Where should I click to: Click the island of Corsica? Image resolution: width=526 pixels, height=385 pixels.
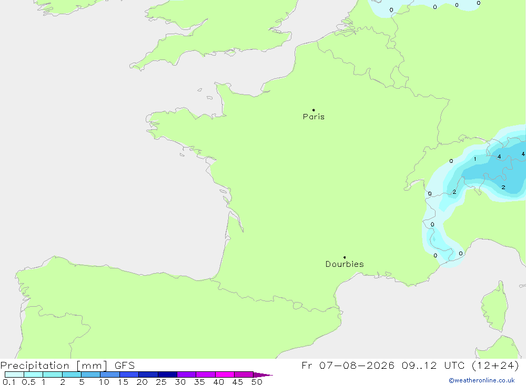pos(495,307)
